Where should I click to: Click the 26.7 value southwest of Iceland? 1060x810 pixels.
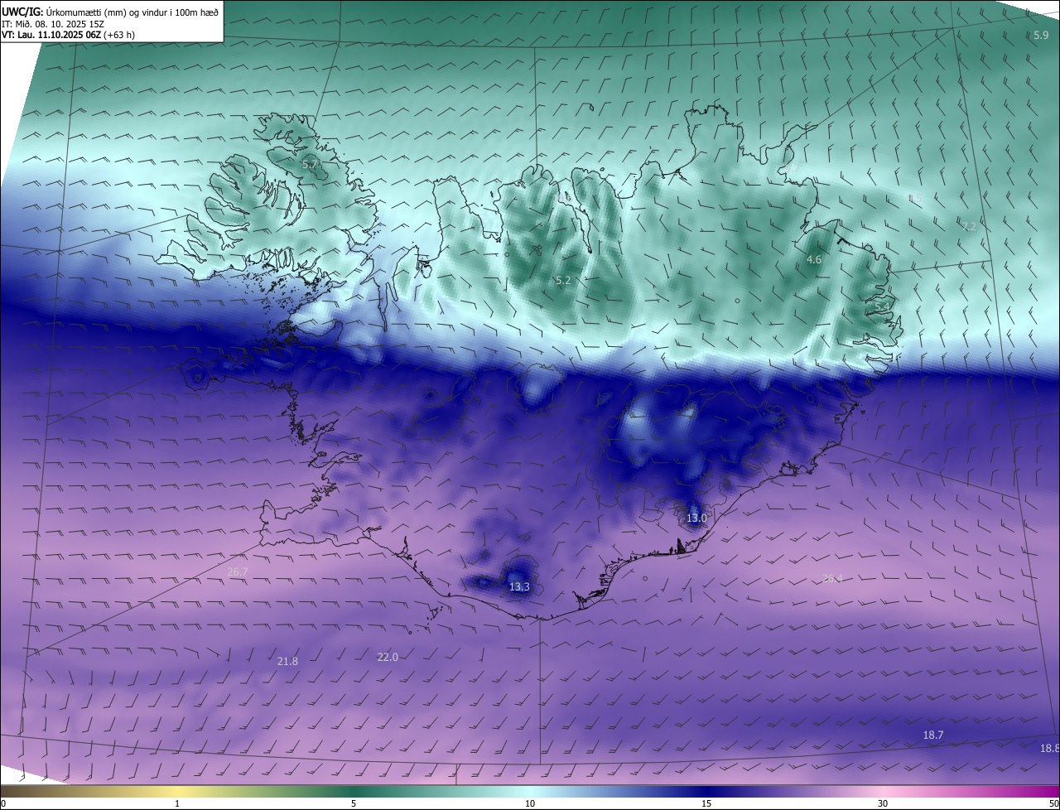(x=238, y=572)
